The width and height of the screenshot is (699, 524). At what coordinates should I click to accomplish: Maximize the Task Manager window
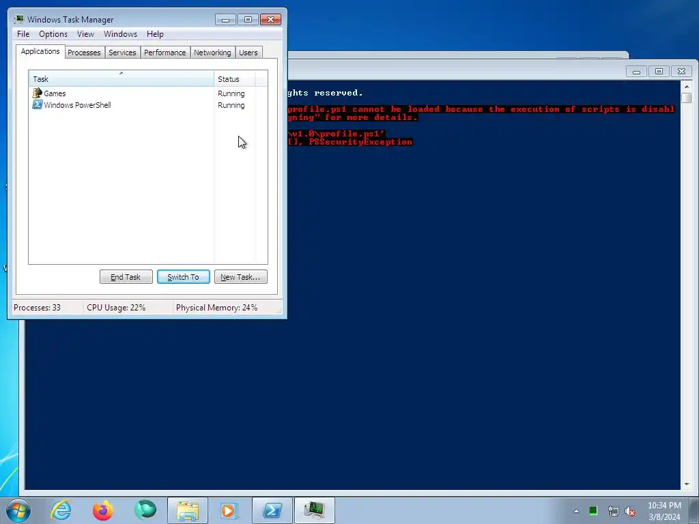[248, 20]
